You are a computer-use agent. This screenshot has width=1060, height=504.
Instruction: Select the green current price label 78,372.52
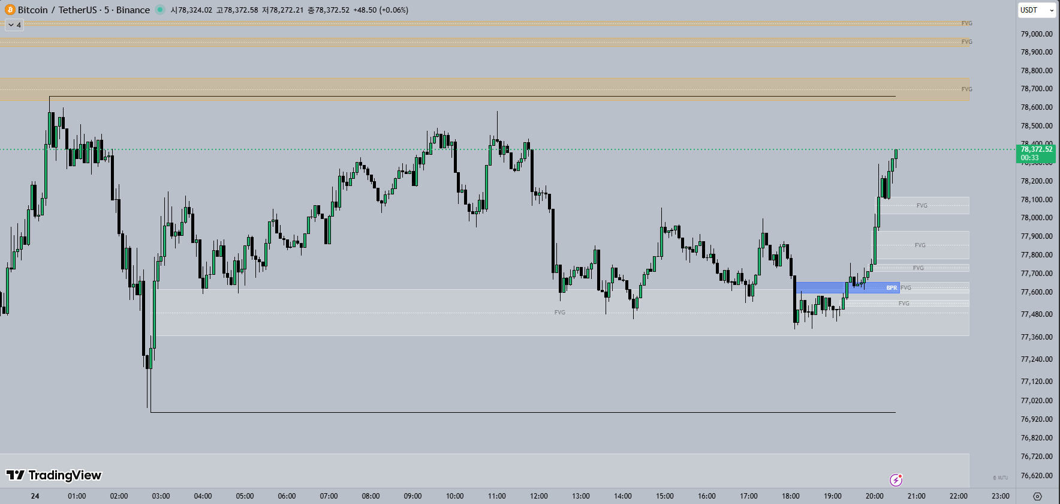1037,154
